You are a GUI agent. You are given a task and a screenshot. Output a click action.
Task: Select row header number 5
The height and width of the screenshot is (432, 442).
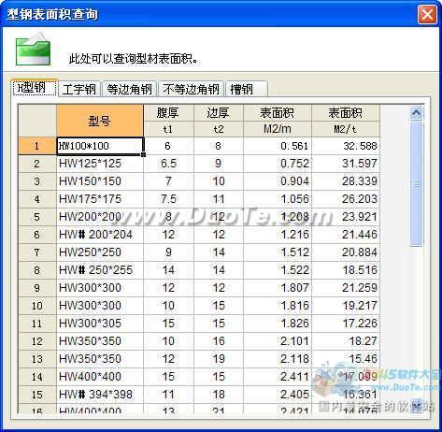(x=37, y=217)
